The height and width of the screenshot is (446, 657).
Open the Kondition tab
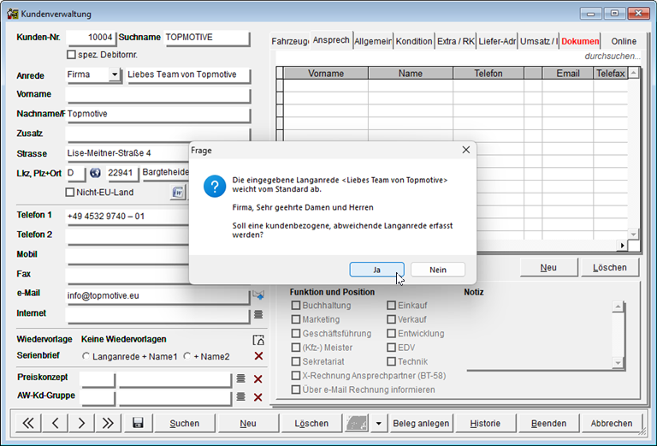(x=414, y=41)
